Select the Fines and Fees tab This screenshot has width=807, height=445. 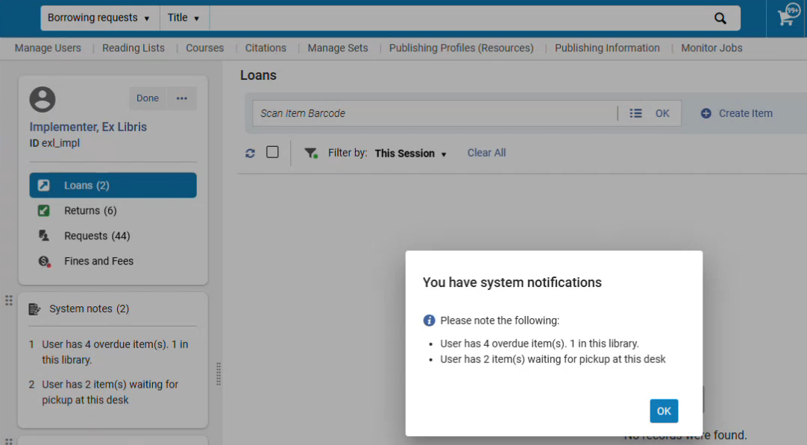113,261
